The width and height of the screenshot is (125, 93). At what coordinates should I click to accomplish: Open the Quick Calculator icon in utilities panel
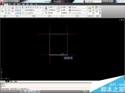[93, 13]
